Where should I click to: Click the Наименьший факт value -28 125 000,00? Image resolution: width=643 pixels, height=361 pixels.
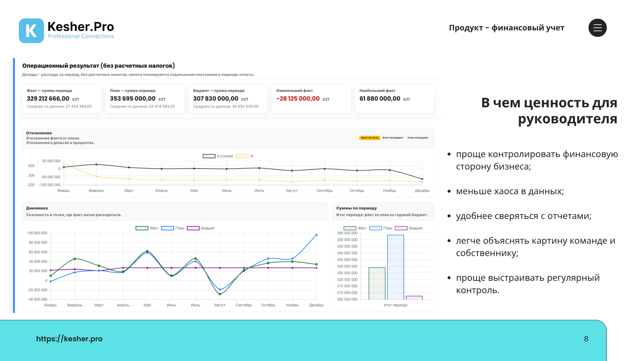click(298, 99)
